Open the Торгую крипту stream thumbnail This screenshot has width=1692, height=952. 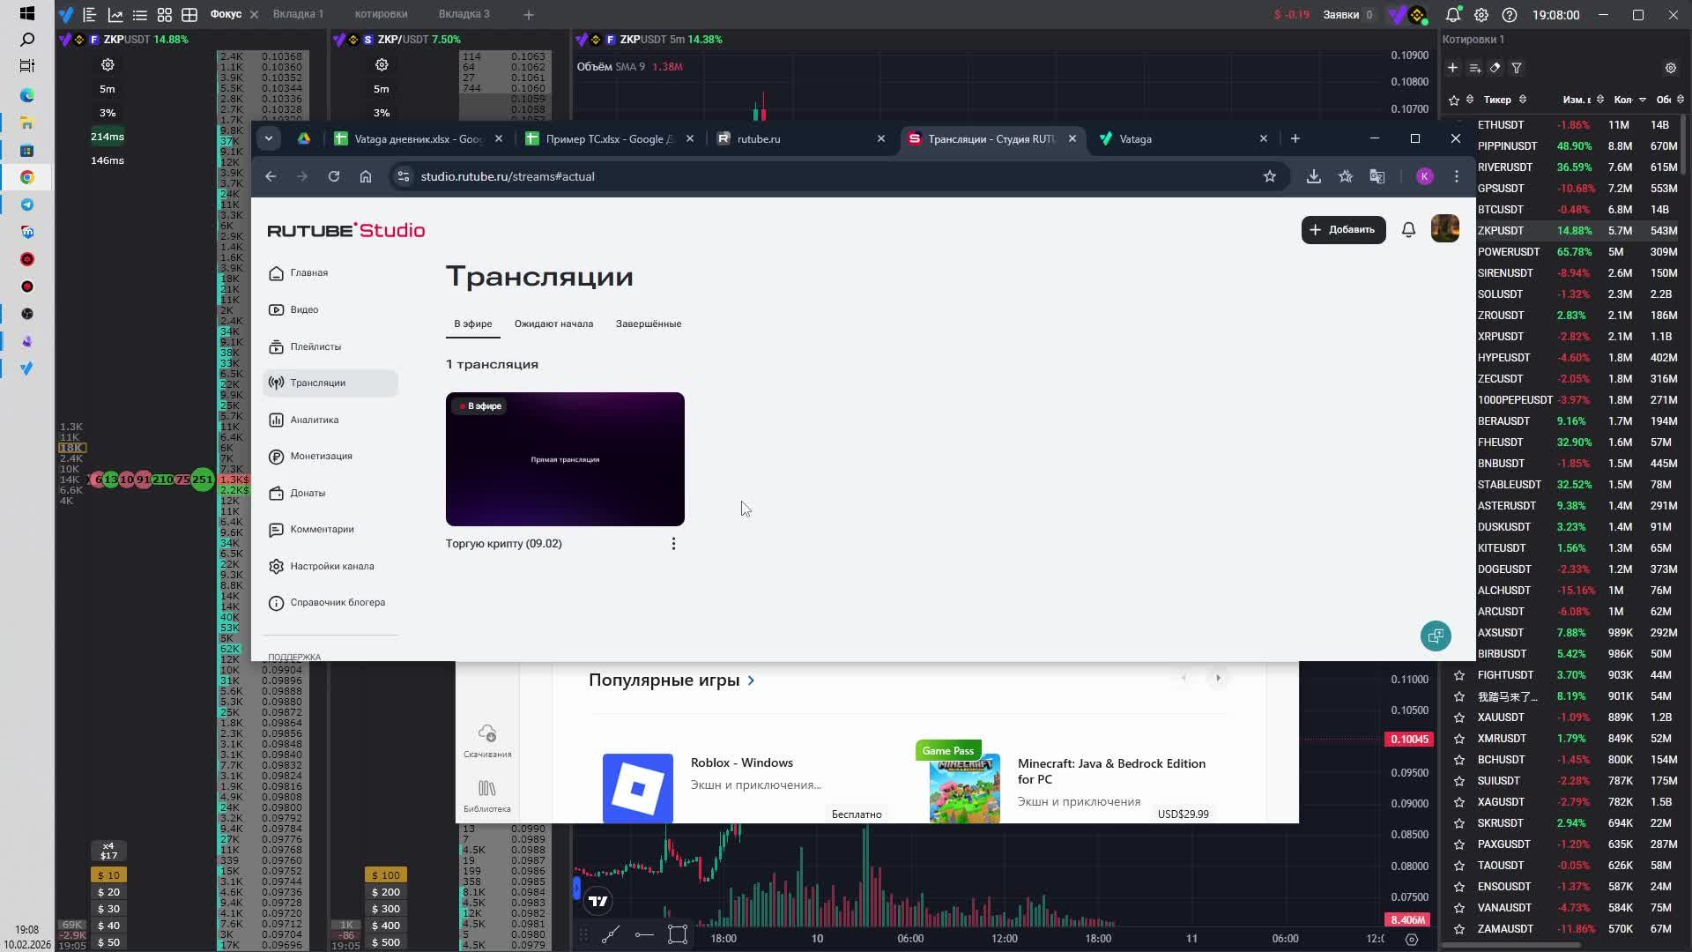click(x=565, y=459)
